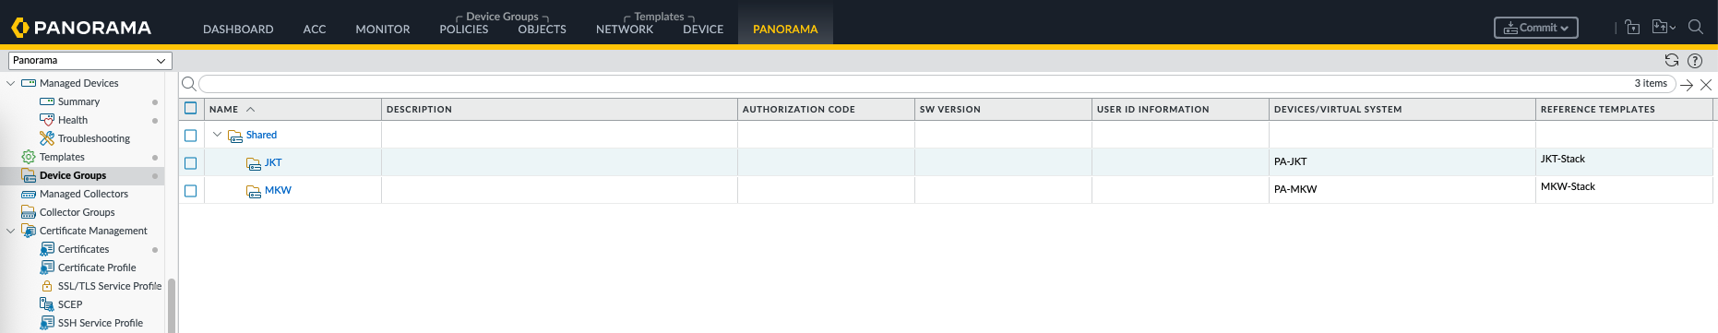The width and height of the screenshot is (1718, 333).
Task: Click the Certificates icon in sidebar
Action: point(47,249)
